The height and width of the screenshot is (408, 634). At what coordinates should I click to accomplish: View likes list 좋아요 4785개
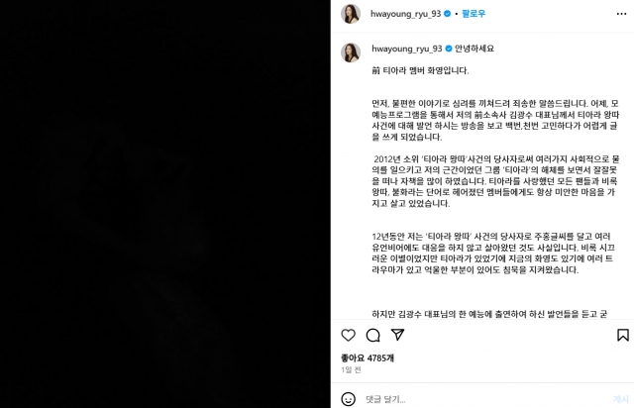(368, 357)
